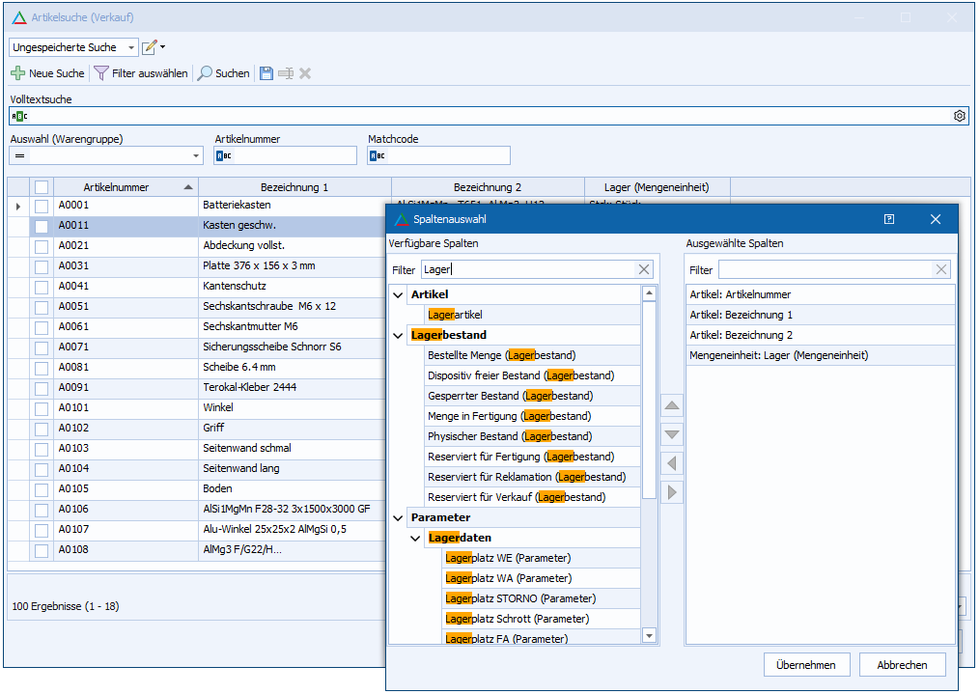Click the Volltextsuche settings gear icon
This screenshot has width=980, height=694.
click(x=960, y=116)
